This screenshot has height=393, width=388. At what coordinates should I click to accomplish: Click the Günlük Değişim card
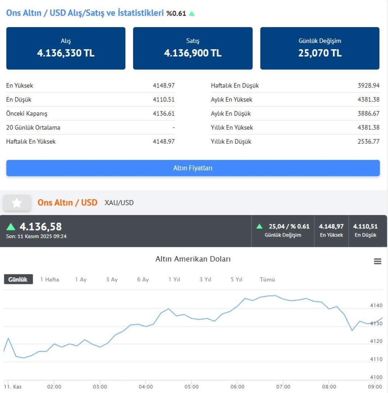[320, 48]
